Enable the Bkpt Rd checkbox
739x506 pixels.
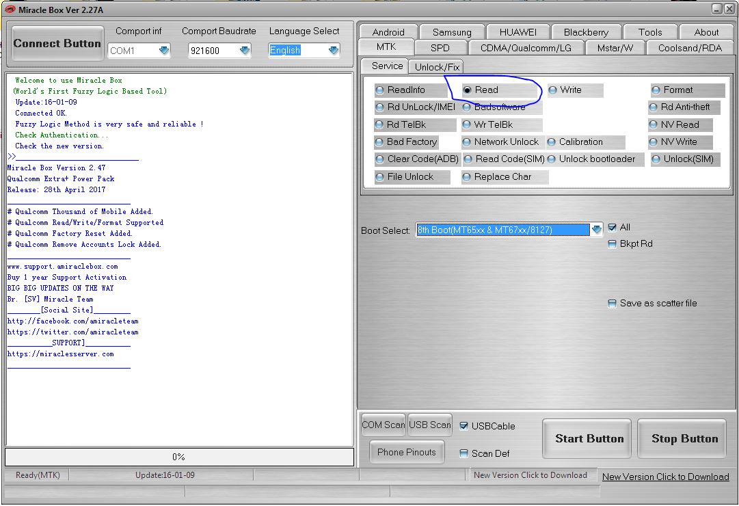tap(611, 243)
